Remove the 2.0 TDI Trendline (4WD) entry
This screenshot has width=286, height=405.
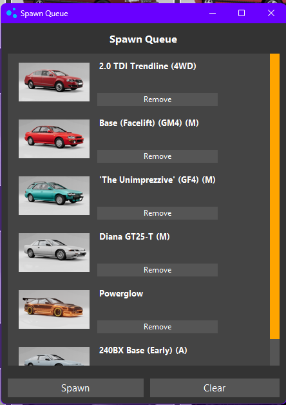pyautogui.click(x=157, y=99)
